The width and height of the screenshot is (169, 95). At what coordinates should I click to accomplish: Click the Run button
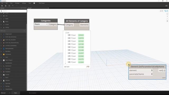[16, 93]
